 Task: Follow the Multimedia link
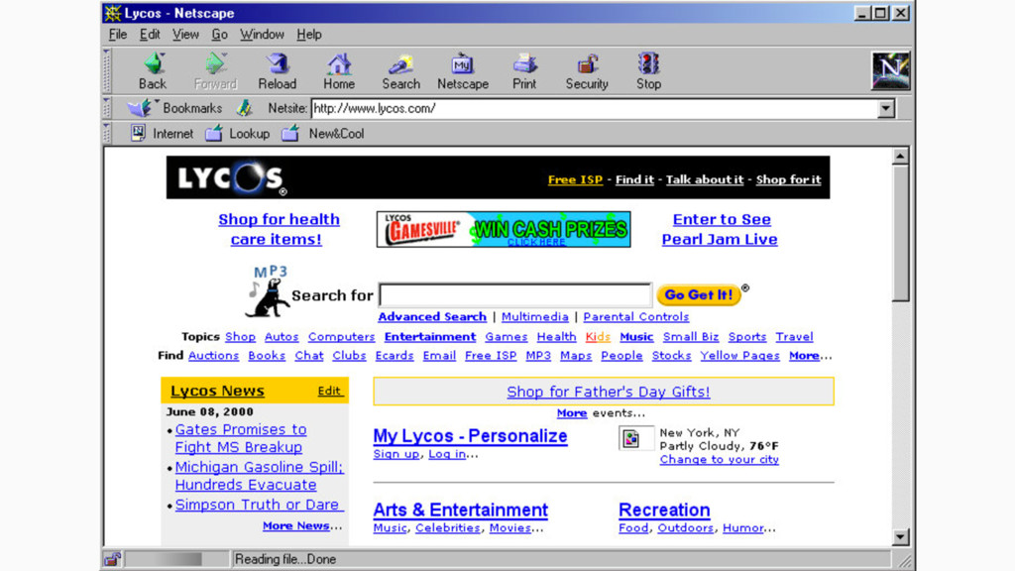(534, 316)
